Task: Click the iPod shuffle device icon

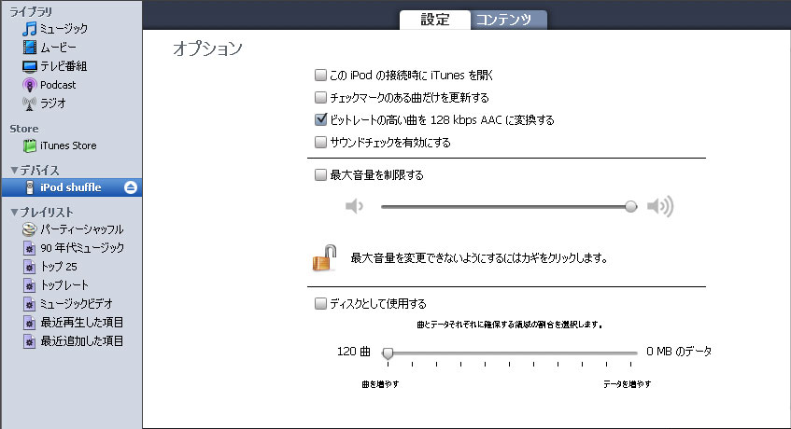Action: click(x=30, y=187)
